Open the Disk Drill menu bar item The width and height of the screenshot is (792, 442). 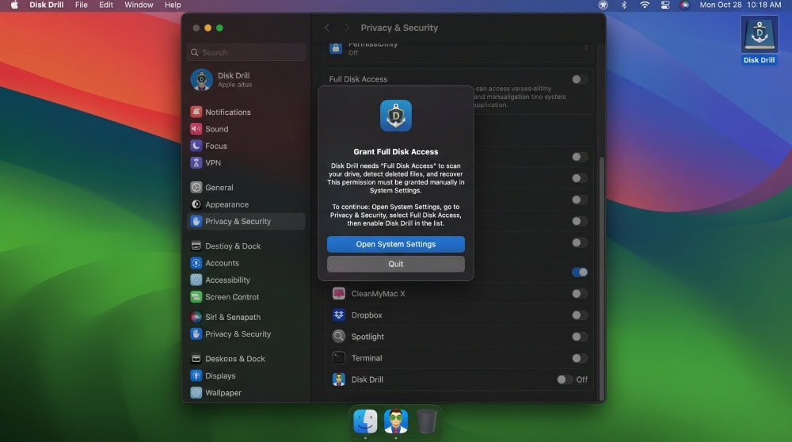point(47,5)
